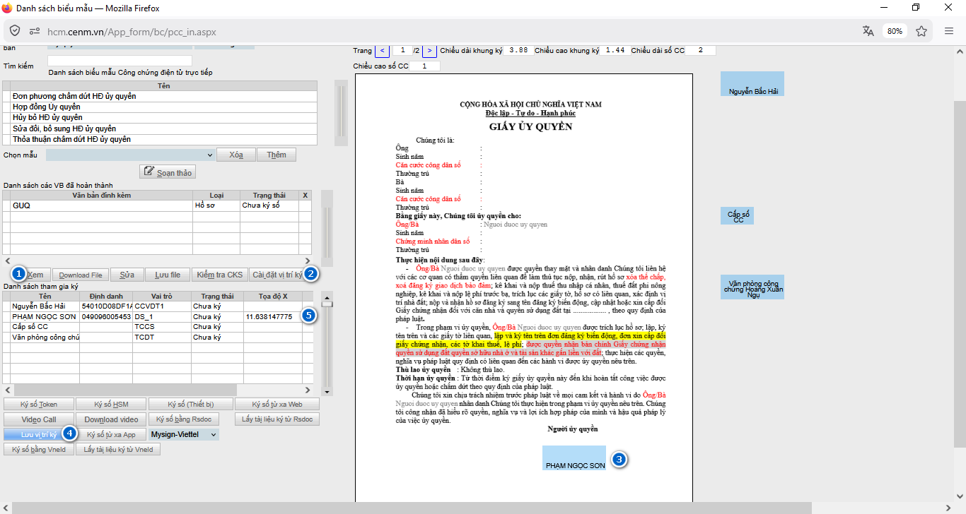
Task: Click the page vertical scrollbar up arrow
Action: click(x=960, y=52)
